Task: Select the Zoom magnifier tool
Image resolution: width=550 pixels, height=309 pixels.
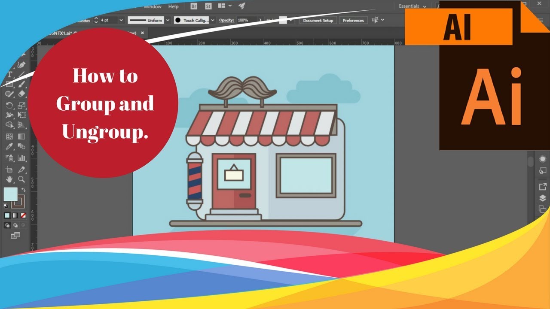Action: point(21,179)
